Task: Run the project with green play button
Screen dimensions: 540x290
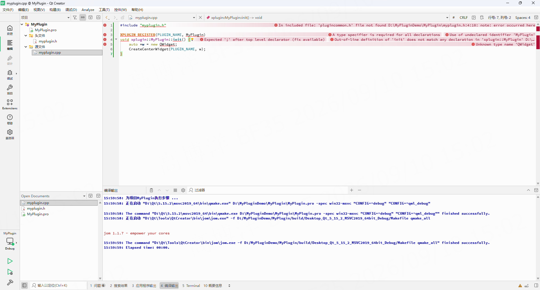Action: [x=10, y=261]
